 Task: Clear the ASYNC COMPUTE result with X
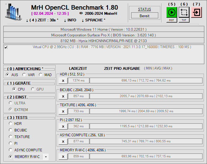[63, 141]
